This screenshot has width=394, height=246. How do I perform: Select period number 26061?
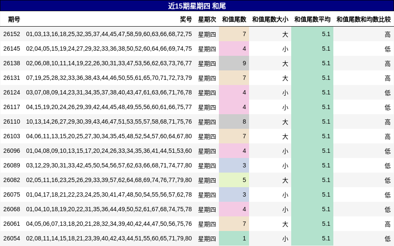tap(12, 224)
